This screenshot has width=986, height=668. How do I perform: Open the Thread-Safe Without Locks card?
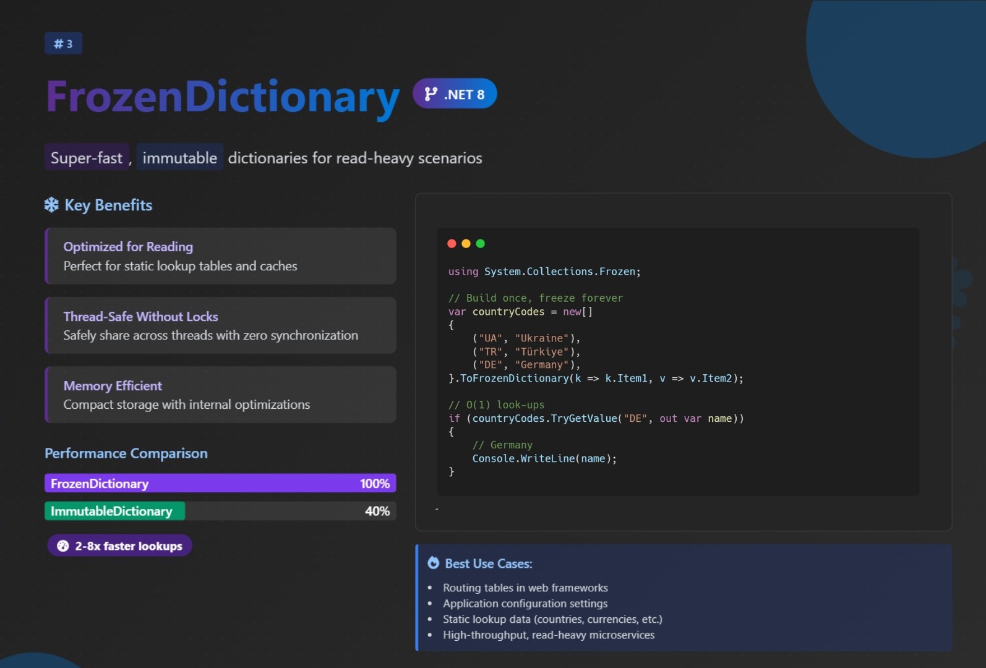point(221,325)
